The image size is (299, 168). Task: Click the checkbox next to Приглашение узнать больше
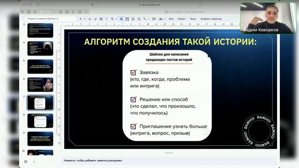click(x=133, y=126)
